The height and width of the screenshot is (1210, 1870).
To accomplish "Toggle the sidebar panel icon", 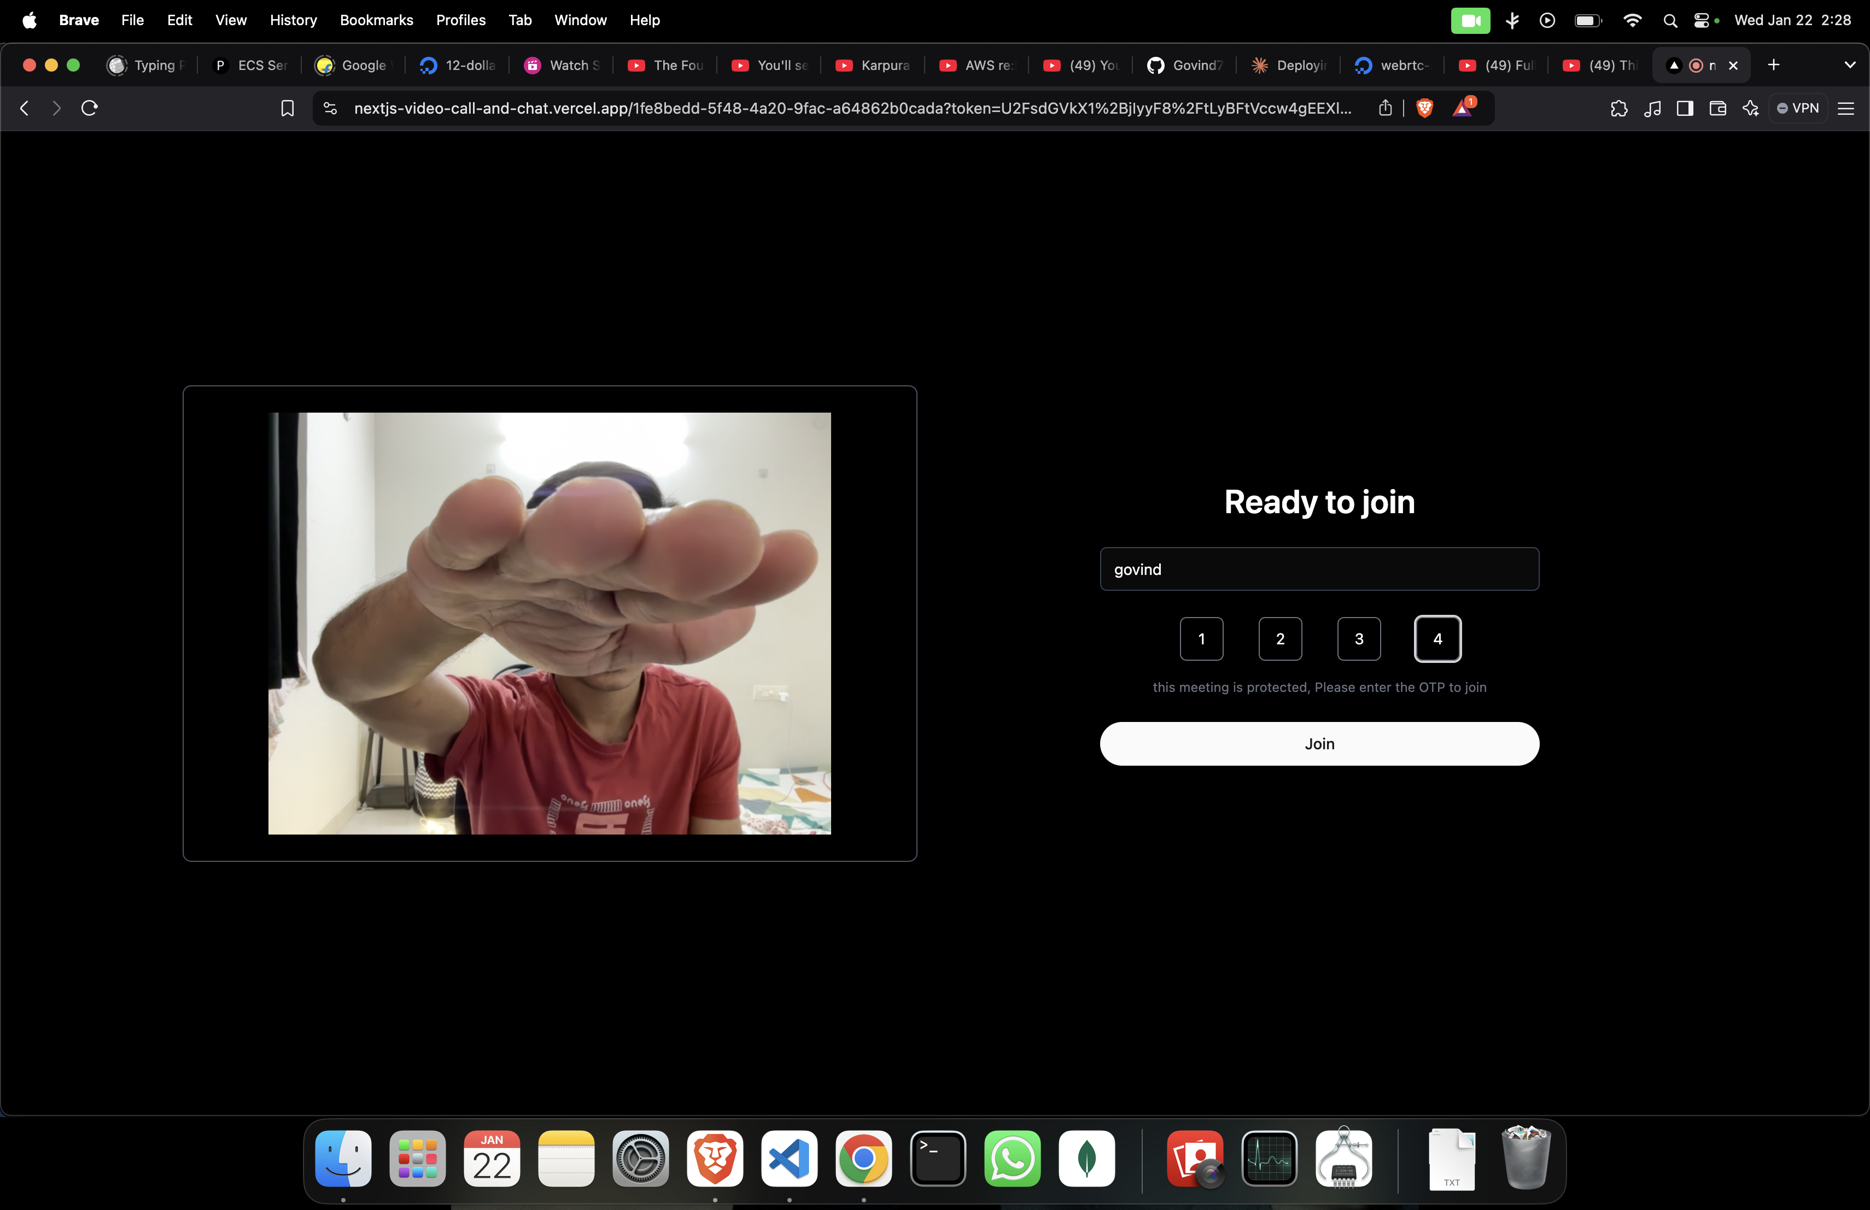I will (1685, 108).
